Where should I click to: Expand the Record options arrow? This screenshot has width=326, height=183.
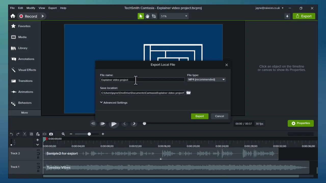pos(43,16)
